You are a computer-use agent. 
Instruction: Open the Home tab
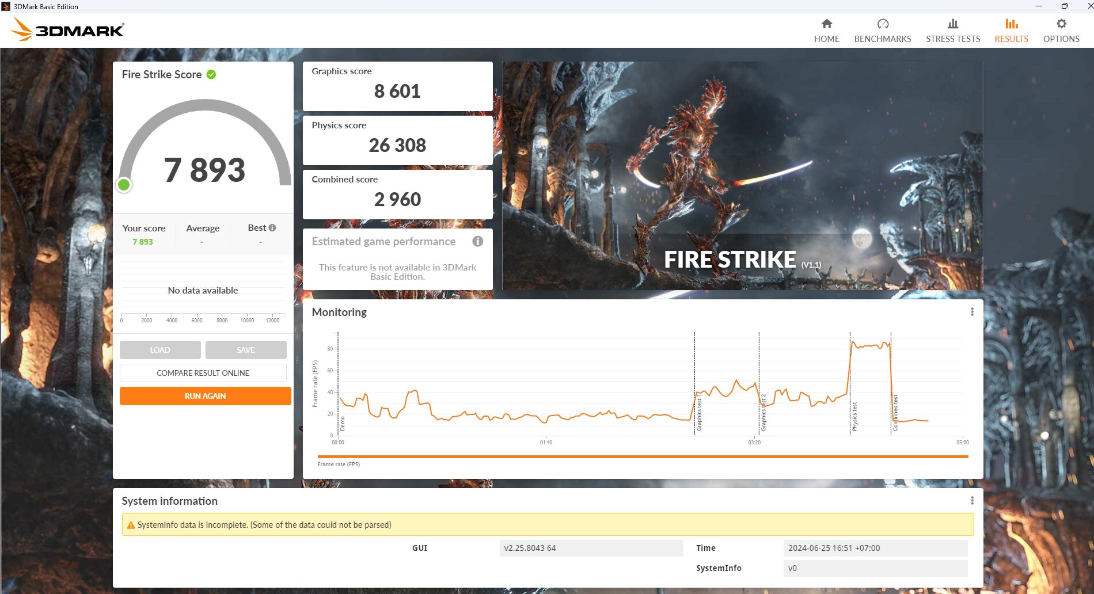click(826, 31)
